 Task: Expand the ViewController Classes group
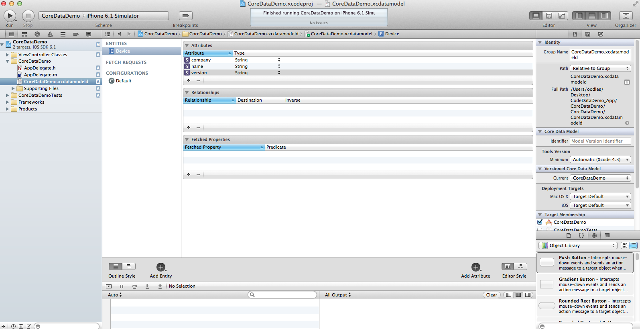click(7, 55)
